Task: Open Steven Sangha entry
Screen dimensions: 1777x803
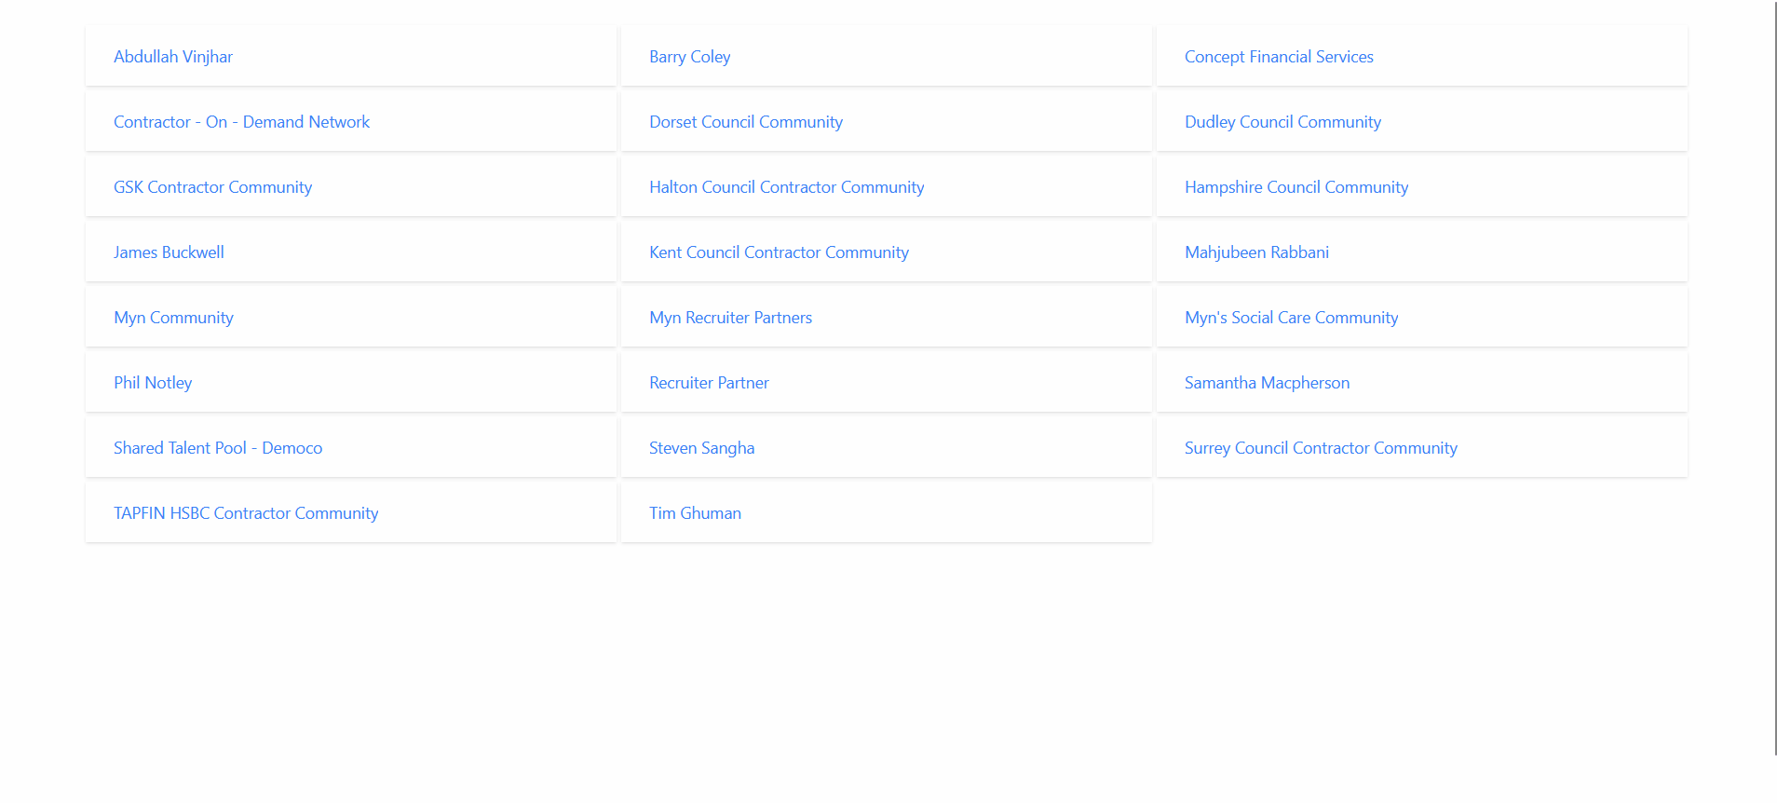Action: [701, 448]
